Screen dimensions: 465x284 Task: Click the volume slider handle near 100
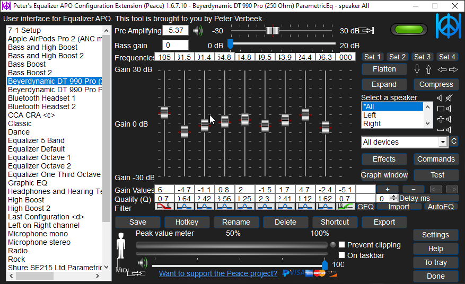coord(324,264)
